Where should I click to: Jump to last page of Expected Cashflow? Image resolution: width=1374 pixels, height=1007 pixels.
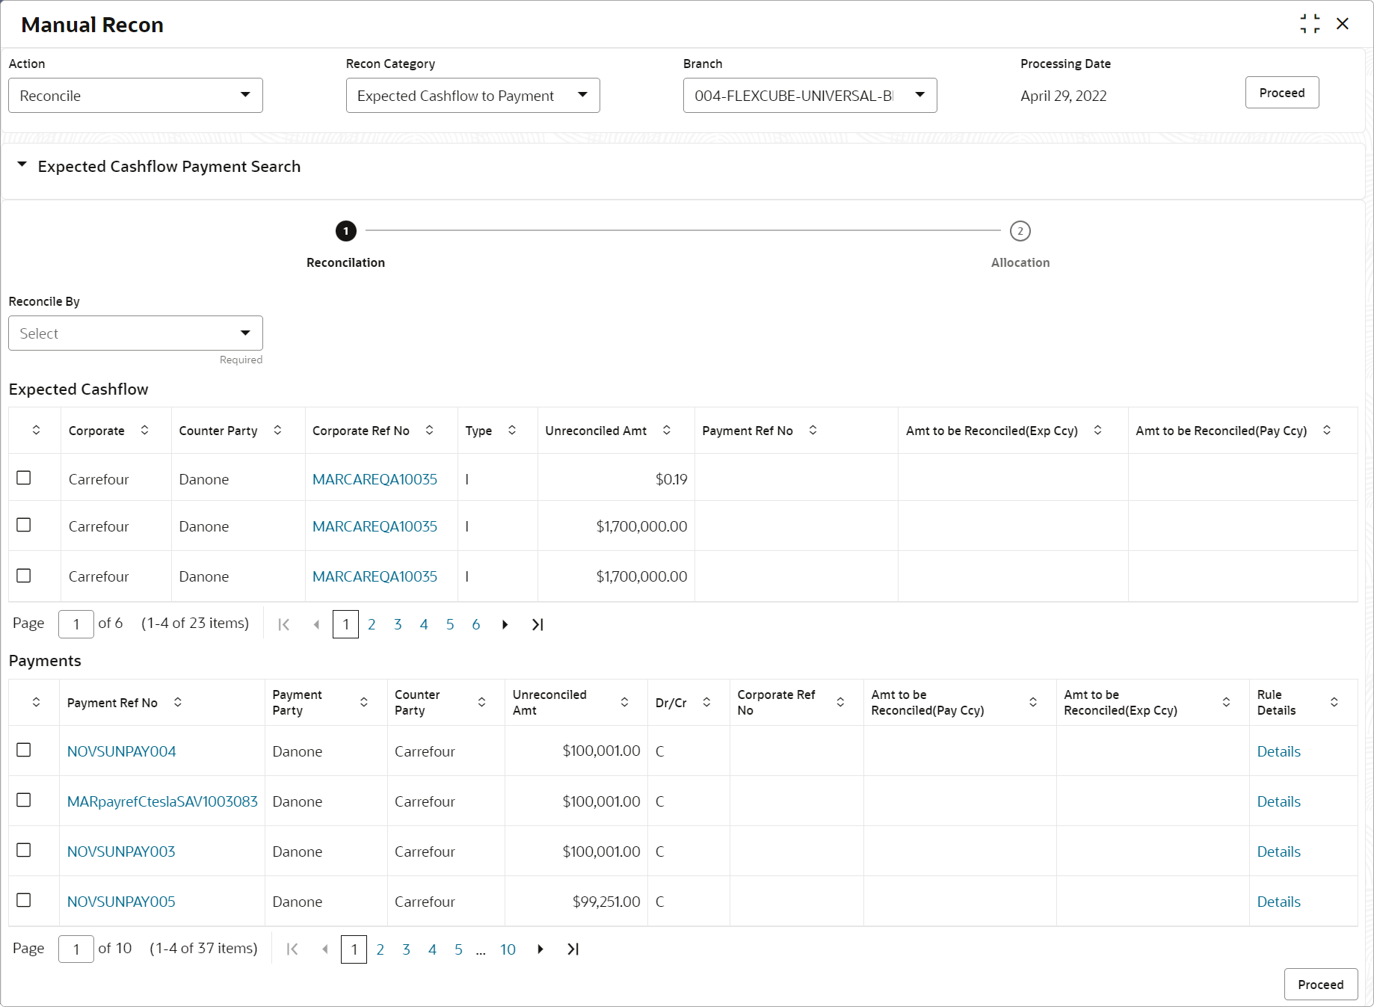pos(537,624)
